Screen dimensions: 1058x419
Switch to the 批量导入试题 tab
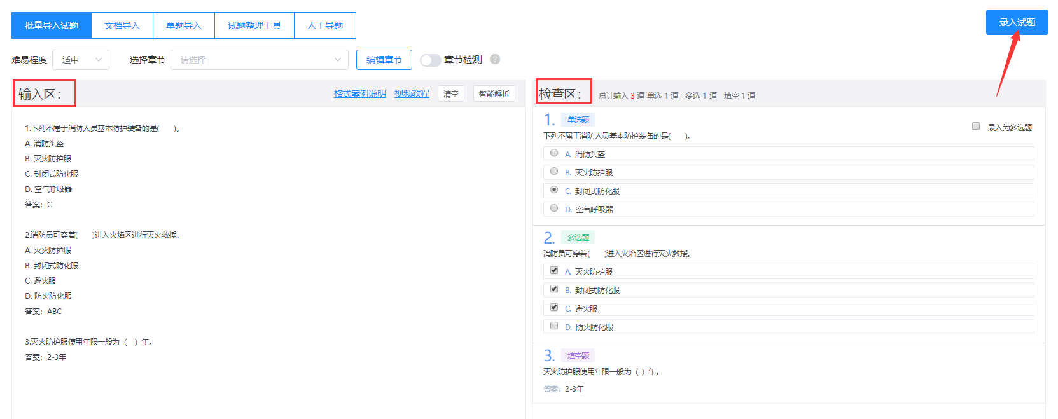click(x=52, y=25)
